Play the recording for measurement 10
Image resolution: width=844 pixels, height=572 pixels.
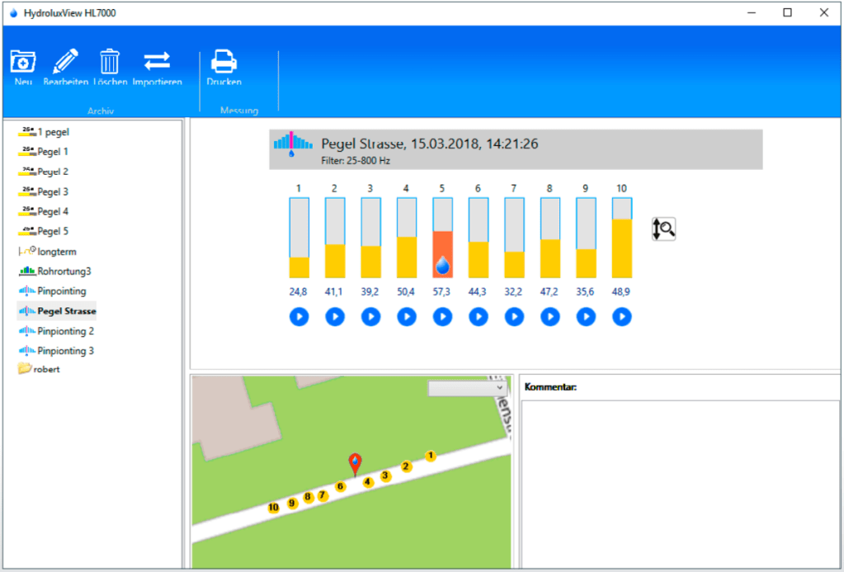(x=622, y=316)
